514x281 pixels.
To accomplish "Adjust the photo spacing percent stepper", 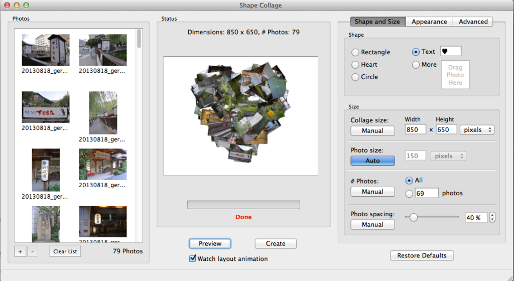I will [x=492, y=217].
